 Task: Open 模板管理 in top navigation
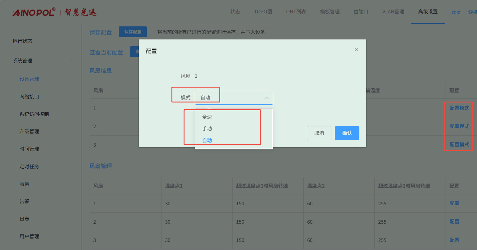[x=330, y=12]
